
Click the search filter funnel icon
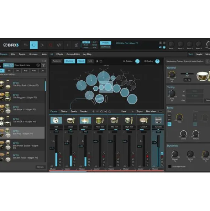(43, 65)
